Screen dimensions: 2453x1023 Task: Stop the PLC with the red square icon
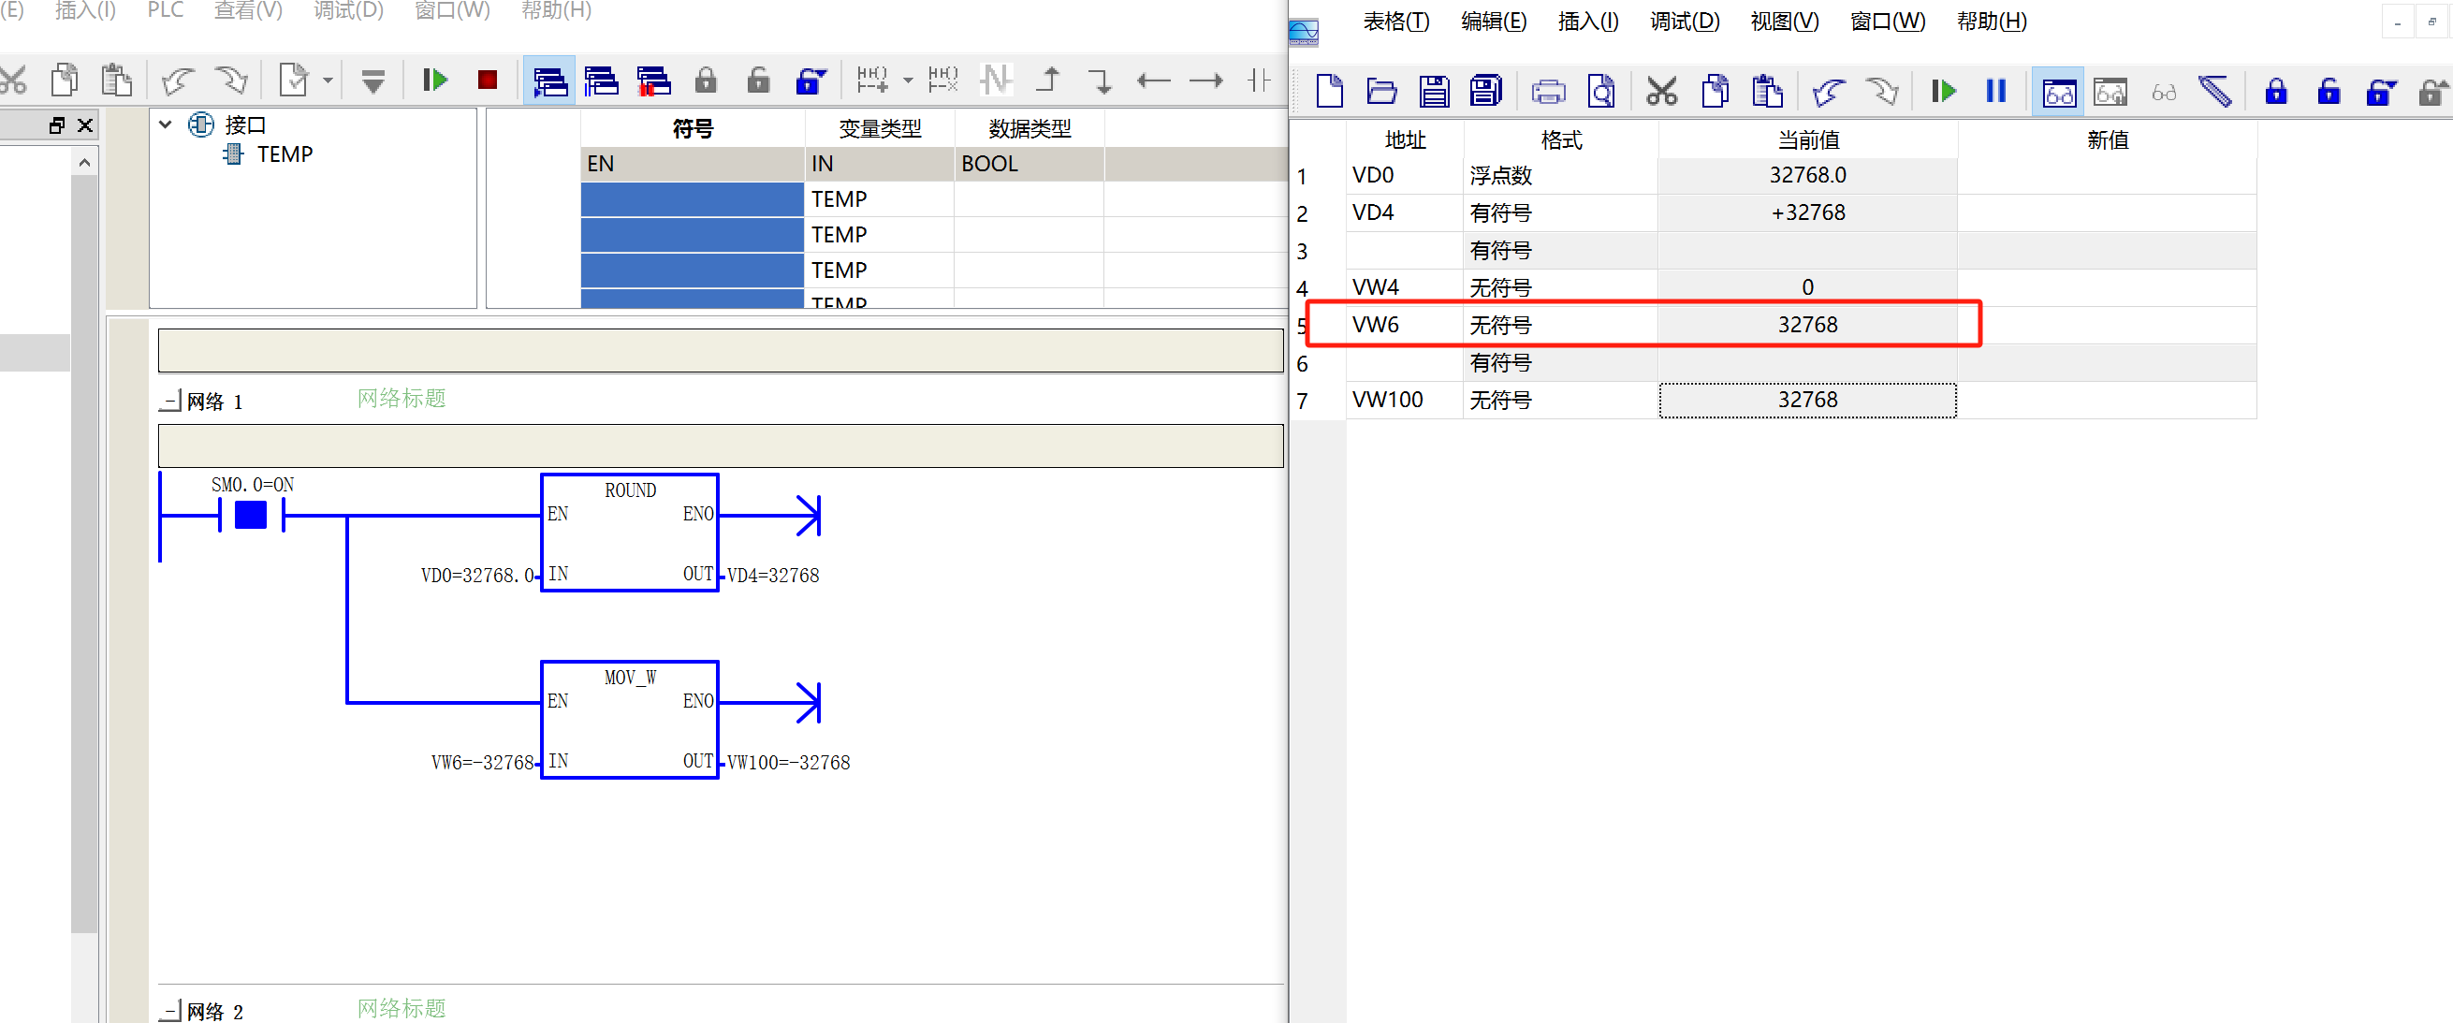[x=488, y=80]
